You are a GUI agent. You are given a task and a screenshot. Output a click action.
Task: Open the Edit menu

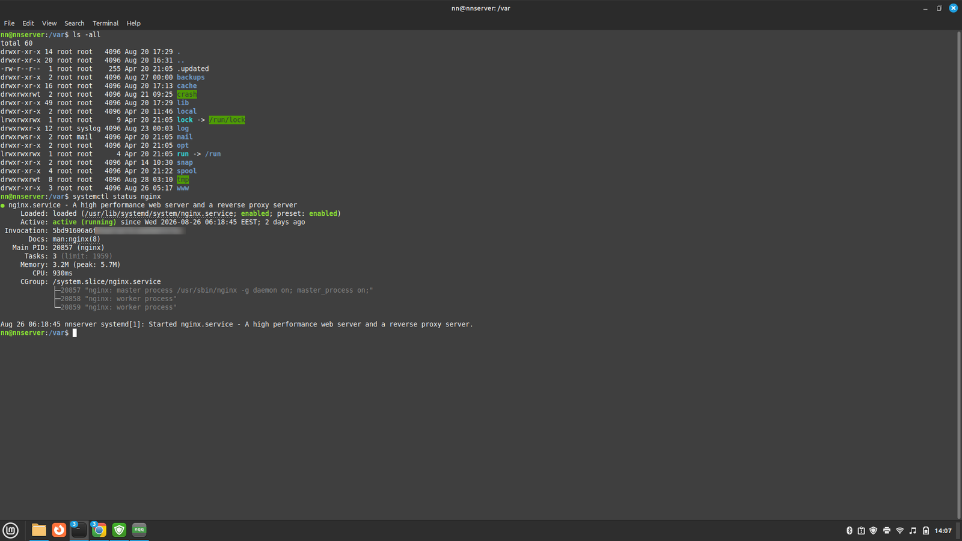click(28, 23)
